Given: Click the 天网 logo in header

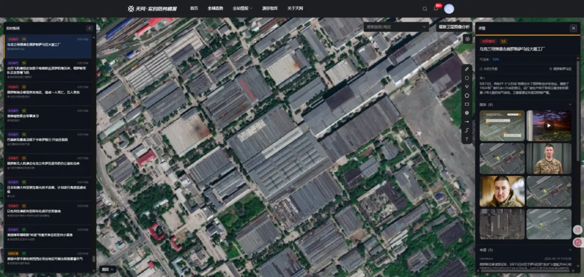Looking at the screenshot, I should pos(152,9).
